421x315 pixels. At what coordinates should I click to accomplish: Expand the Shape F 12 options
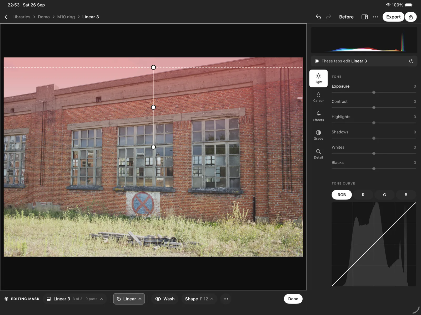pyautogui.click(x=199, y=299)
